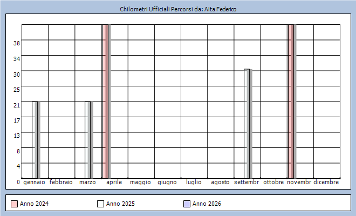356x216 pixels.
Task: Select the giugno month axis label
Action: point(167,183)
